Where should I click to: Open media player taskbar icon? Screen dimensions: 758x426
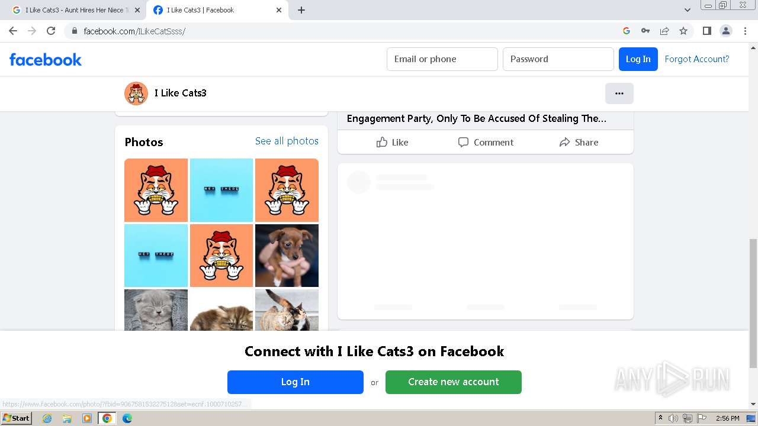point(87,418)
